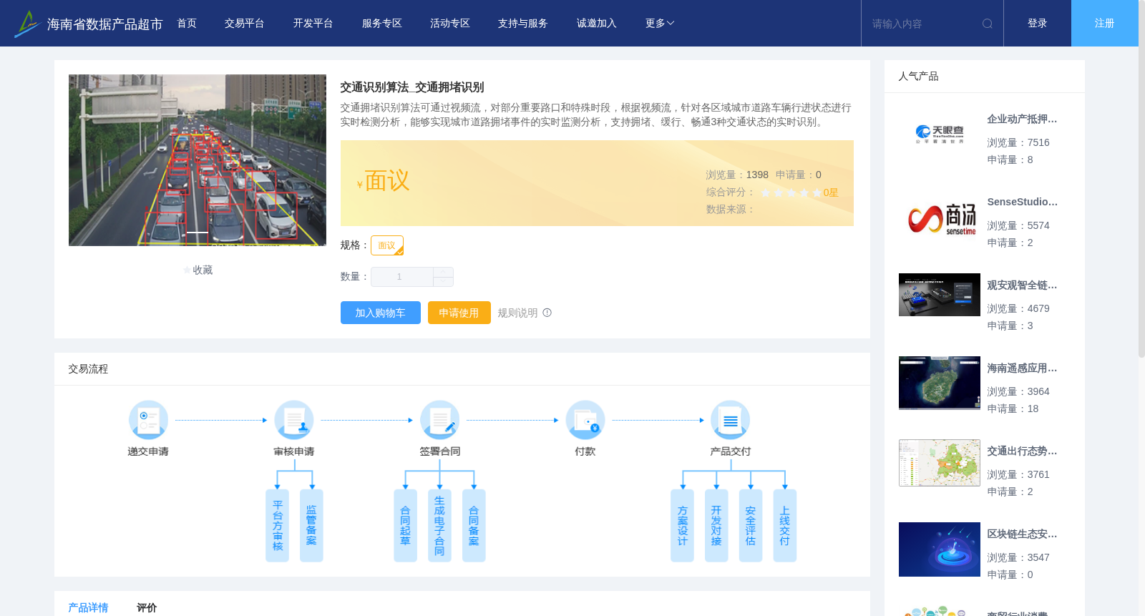Click the rules info circle icon
Image resolution: width=1145 pixels, height=616 pixels.
click(x=547, y=313)
